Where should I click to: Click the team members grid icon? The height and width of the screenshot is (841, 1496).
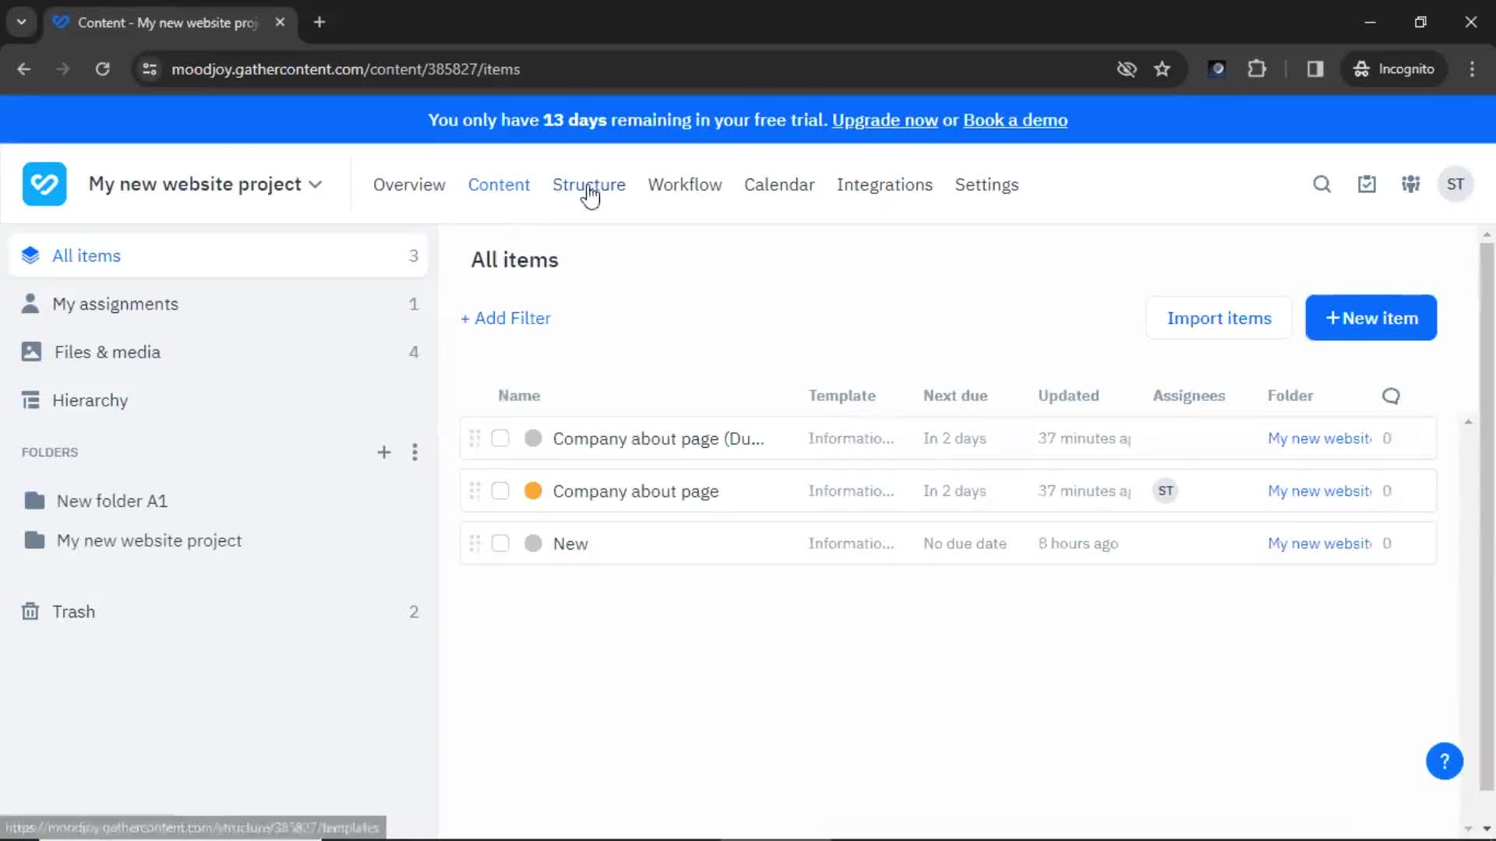(1411, 184)
